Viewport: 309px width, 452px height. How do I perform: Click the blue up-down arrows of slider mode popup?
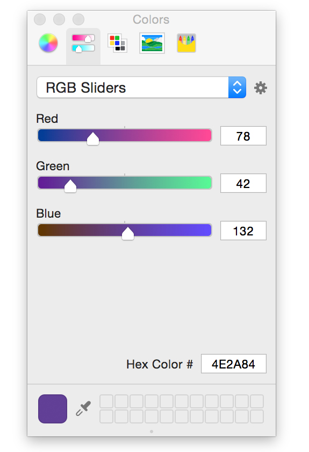[237, 87]
